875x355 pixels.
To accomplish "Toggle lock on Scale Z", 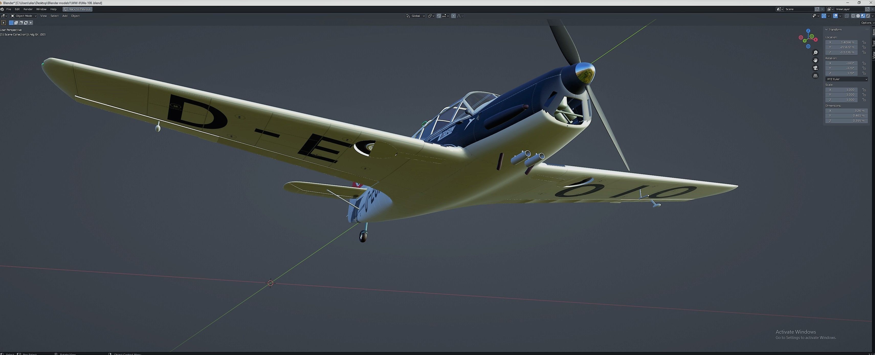I will point(864,100).
